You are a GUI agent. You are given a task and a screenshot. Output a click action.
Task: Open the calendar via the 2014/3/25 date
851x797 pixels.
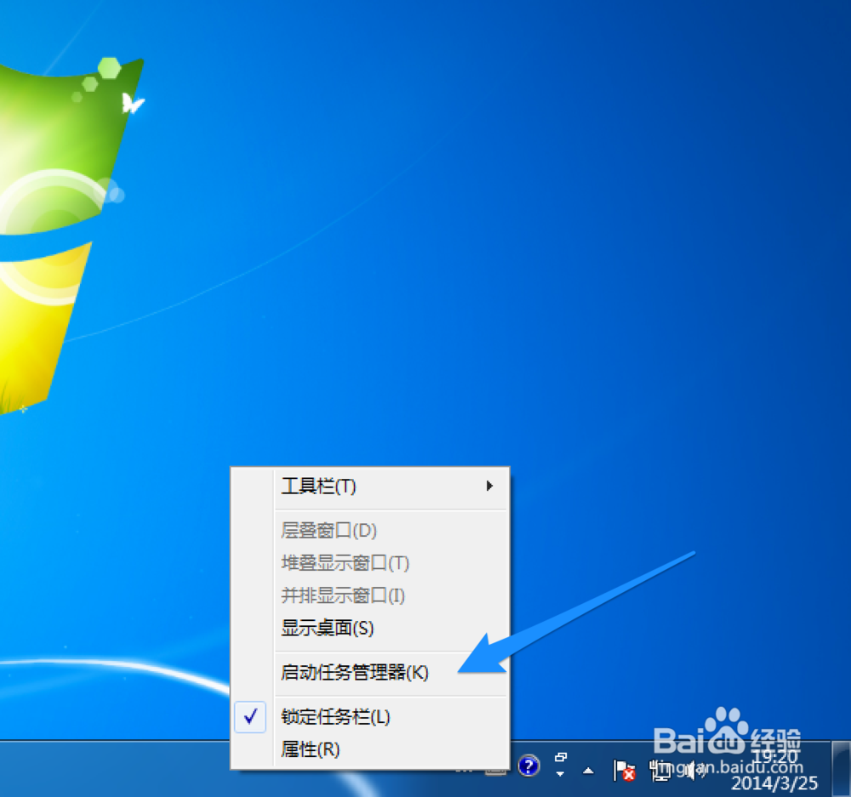tap(773, 781)
